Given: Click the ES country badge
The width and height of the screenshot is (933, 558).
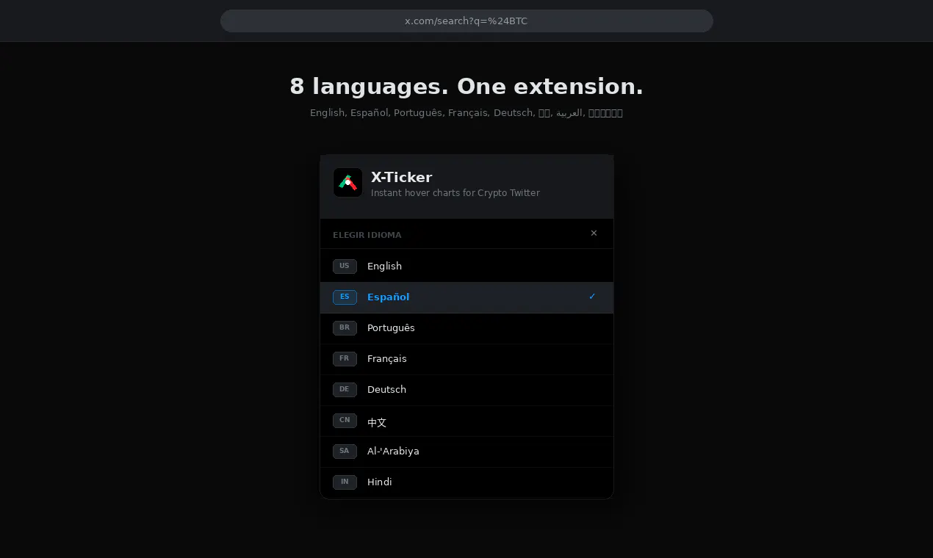Looking at the screenshot, I should (x=345, y=297).
